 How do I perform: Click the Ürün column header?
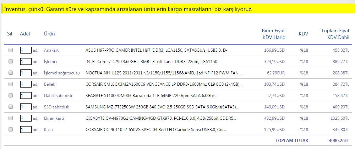(x=49, y=34)
